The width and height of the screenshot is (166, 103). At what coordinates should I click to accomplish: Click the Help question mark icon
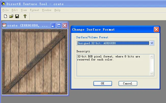point(25,16)
